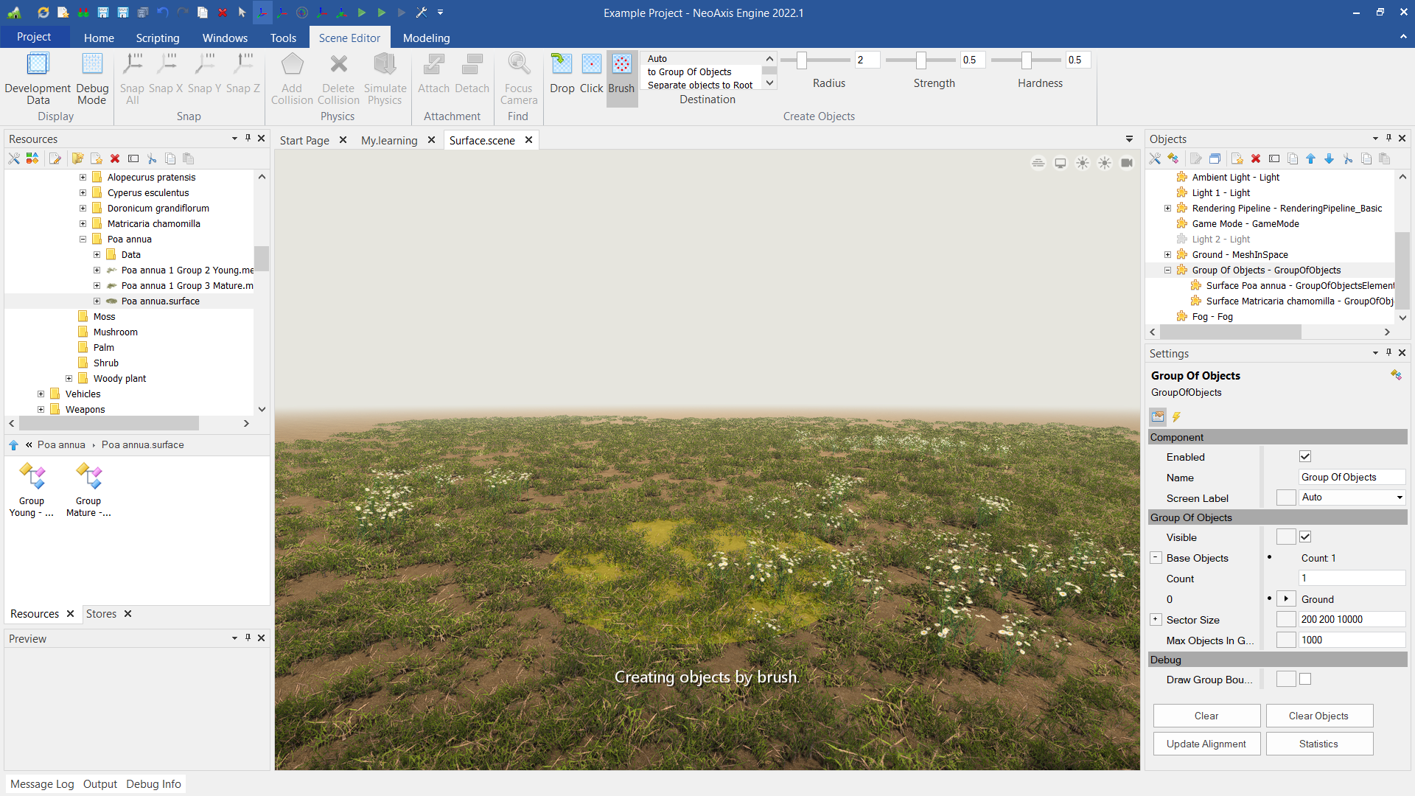Expand the Sector Size property

[1156, 620]
